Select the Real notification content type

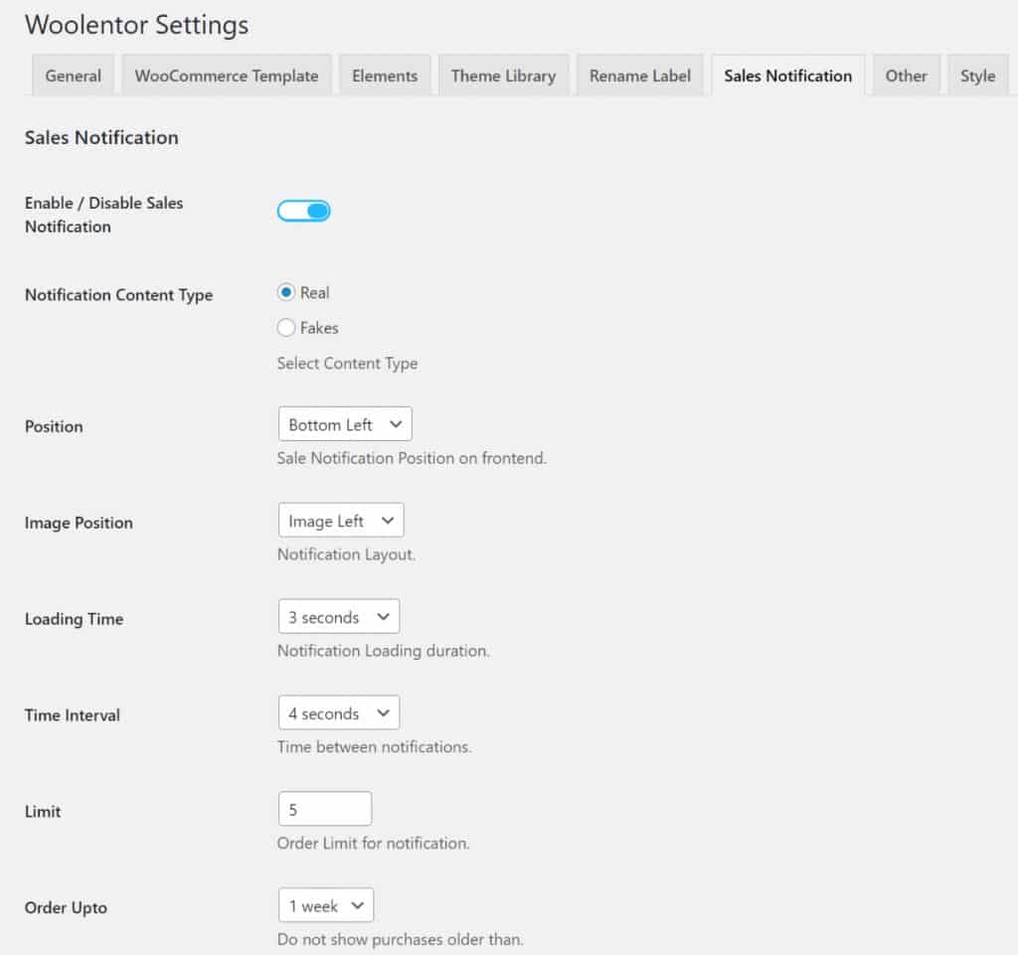click(x=286, y=292)
